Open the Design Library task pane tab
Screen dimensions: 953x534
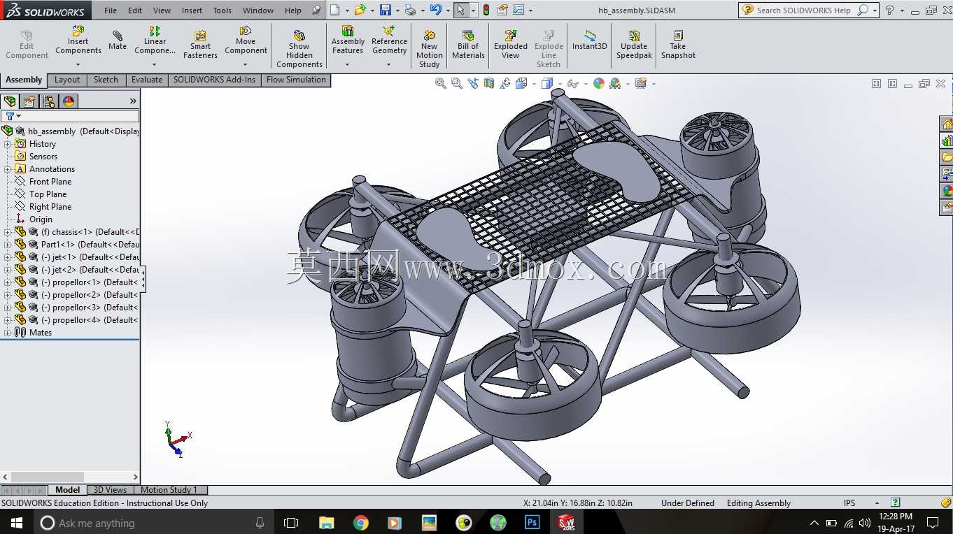point(947,140)
